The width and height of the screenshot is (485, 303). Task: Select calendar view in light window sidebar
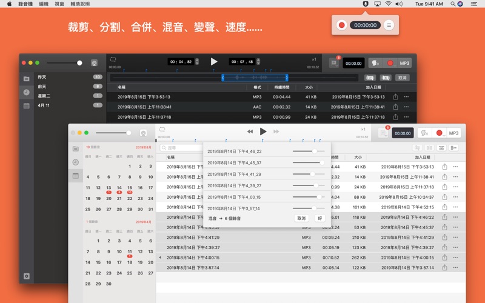tap(75, 176)
